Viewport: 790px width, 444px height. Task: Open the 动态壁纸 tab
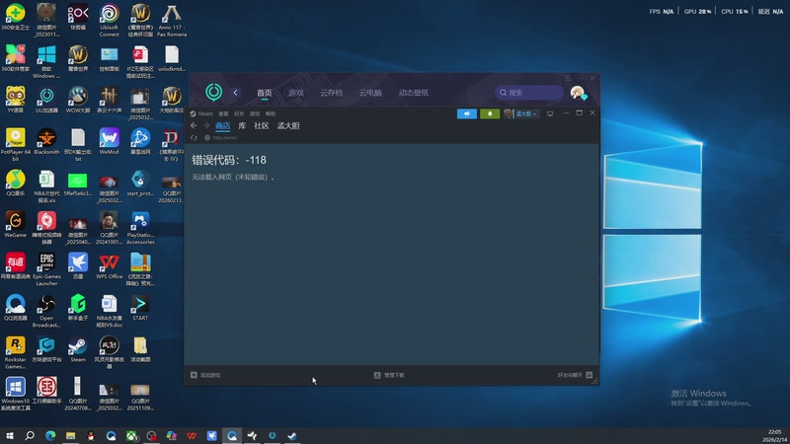[x=414, y=93]
